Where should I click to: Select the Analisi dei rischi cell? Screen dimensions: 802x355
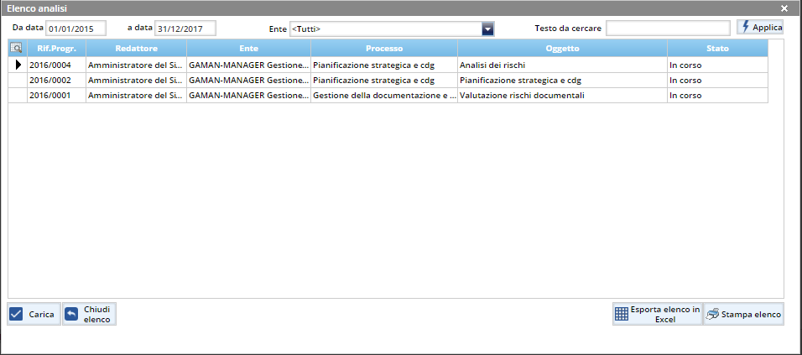click(492, 65)
